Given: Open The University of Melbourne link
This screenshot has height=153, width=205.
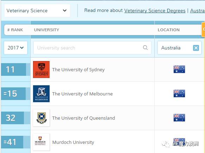Looking at the screenshot, I should (83, 94).
